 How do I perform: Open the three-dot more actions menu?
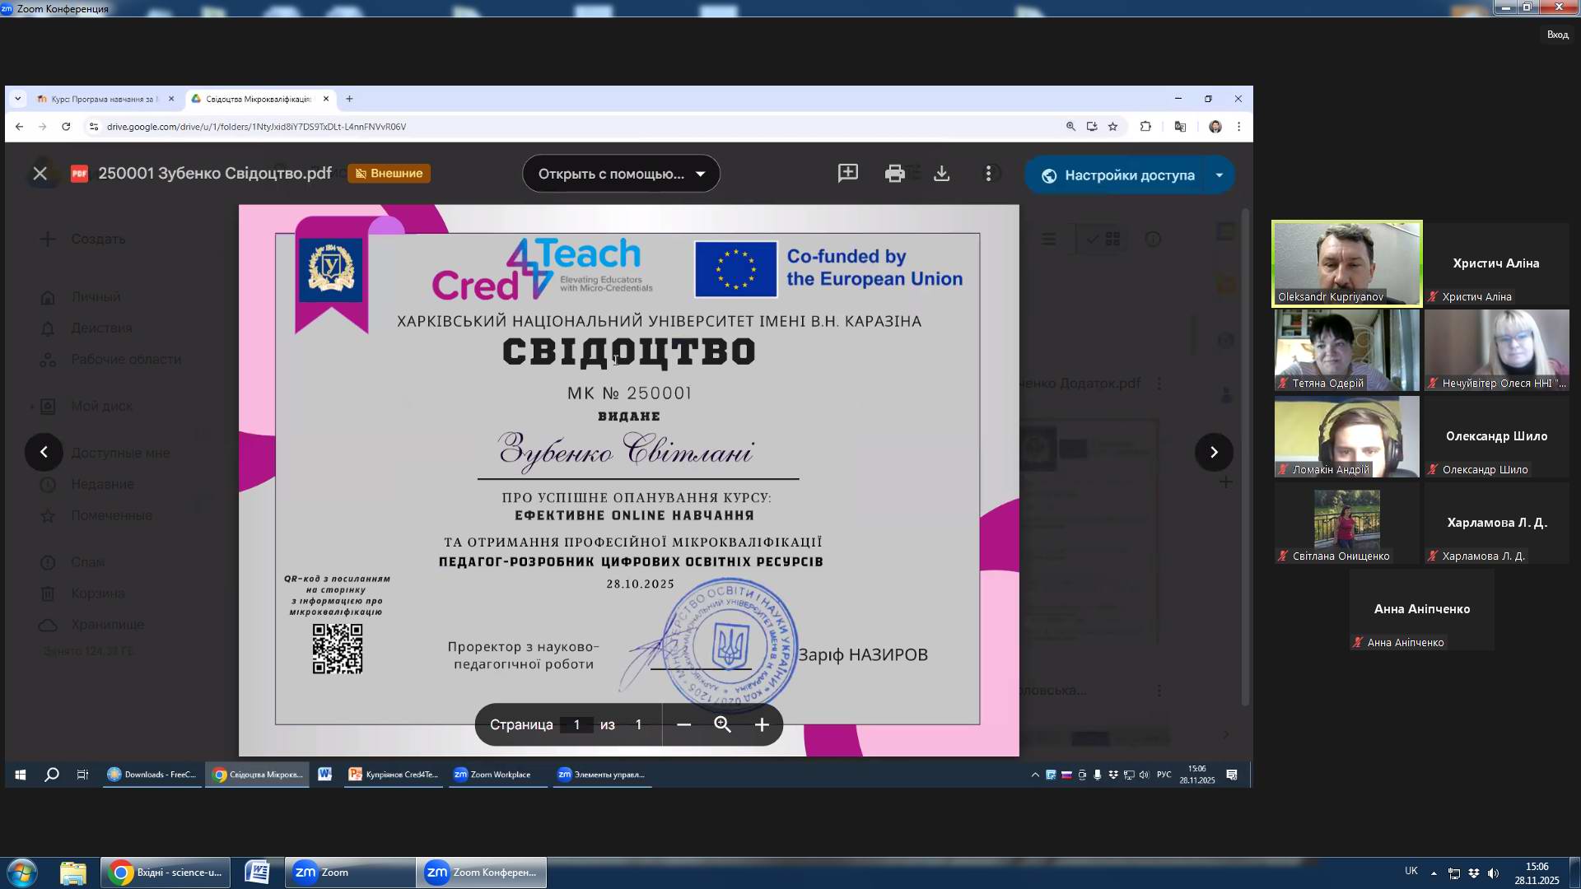pos(988,174)
